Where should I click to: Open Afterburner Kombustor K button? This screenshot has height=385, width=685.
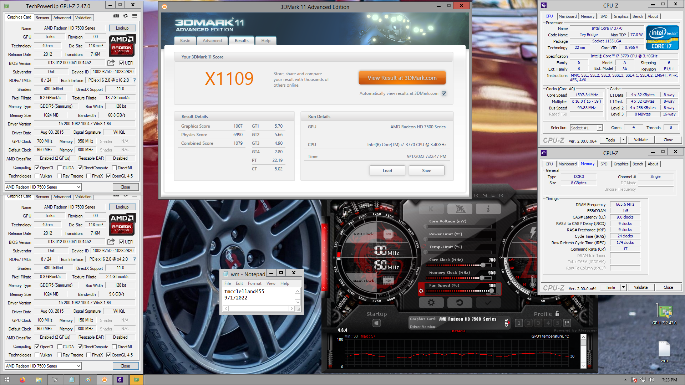coord(431,209)
